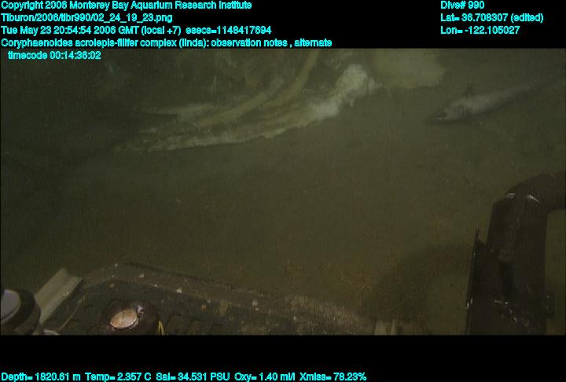Click the copyright Monterey Bay Aquarium text
The image size is (566, 382).
tap(126, 6)
